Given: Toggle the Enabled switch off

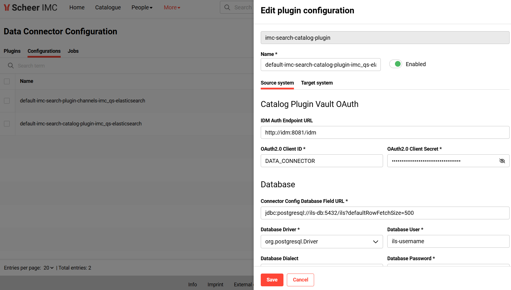Looking at the screenshot, I should pyautogui.click(x=396, y=64).
